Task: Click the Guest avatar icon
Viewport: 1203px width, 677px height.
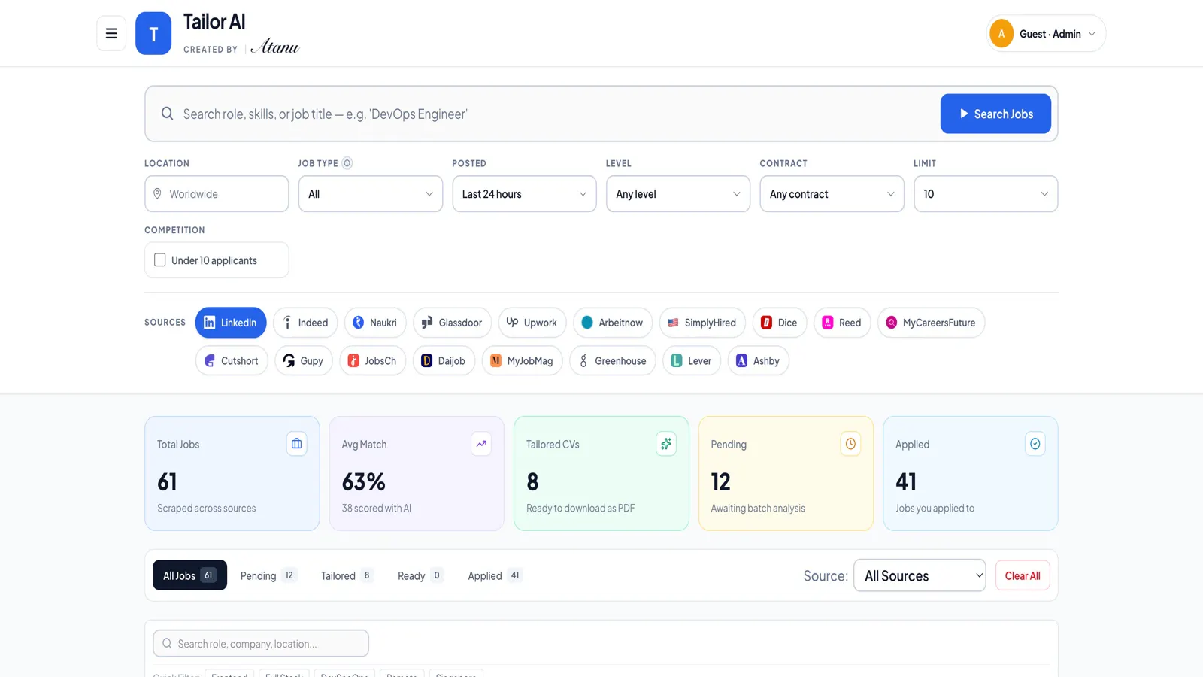Action: coord(1001,34)
